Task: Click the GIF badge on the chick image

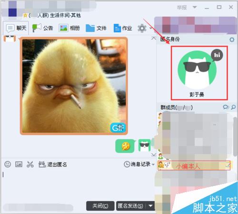Action: pyautogui.click(x=118, y=128)
